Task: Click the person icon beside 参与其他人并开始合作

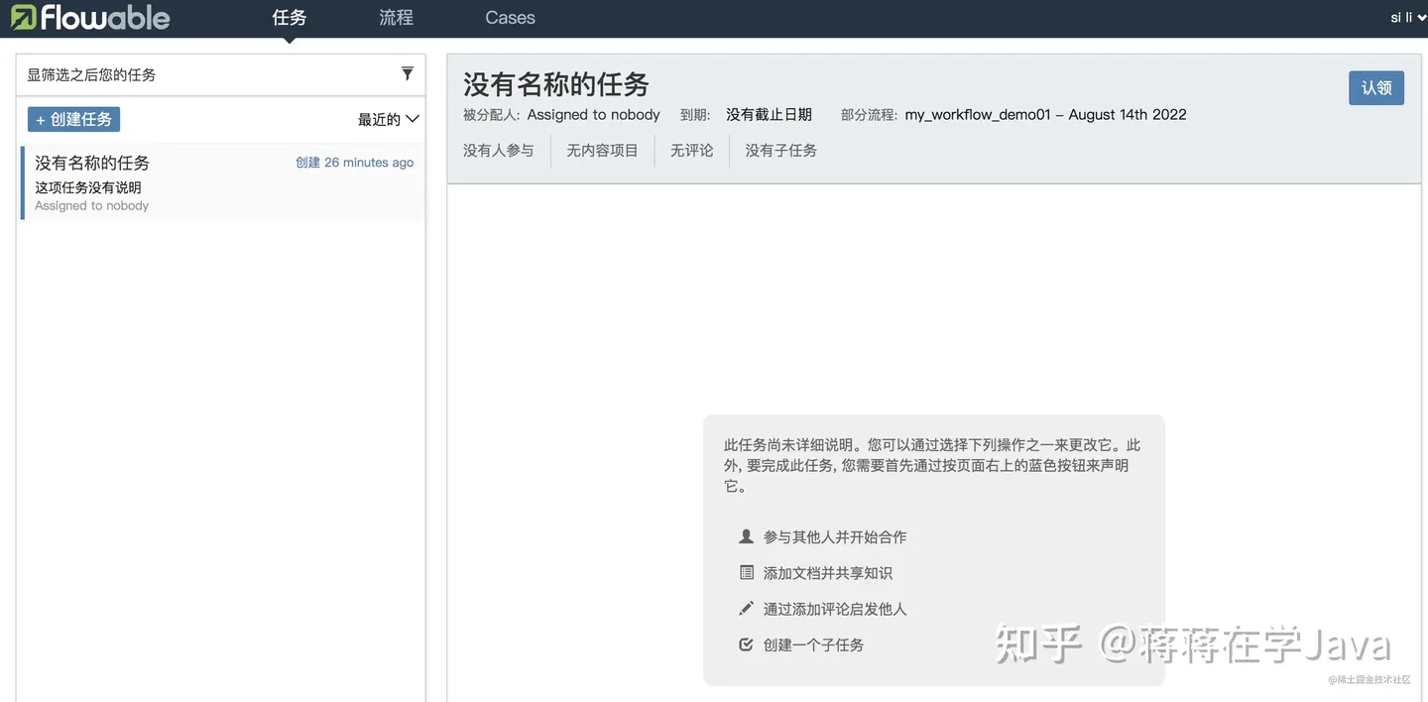Action: [746, 536]
